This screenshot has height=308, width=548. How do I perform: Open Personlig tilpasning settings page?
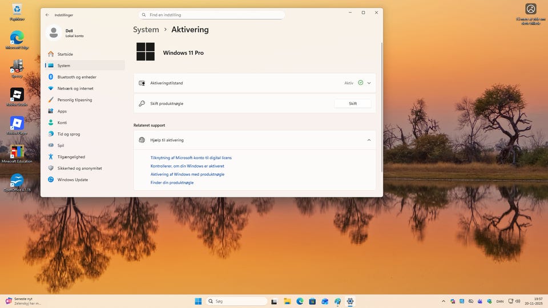point(74,100)
